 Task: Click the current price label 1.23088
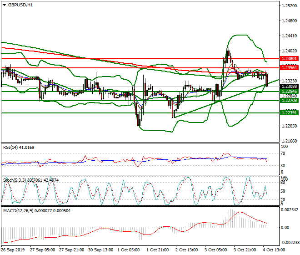click(x=289, y=86)
